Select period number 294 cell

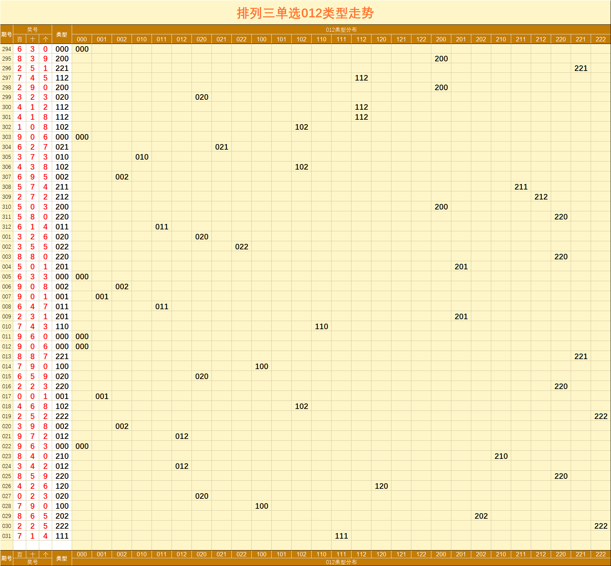tap(7, 49)
